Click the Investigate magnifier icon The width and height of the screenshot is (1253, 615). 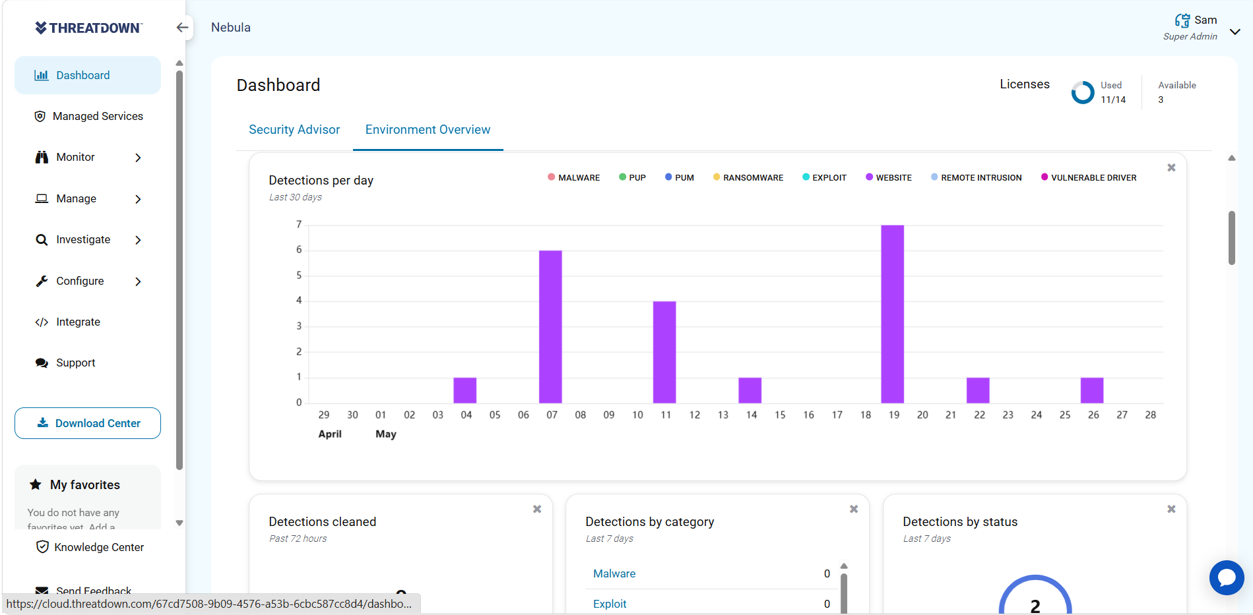click(42, 240)
